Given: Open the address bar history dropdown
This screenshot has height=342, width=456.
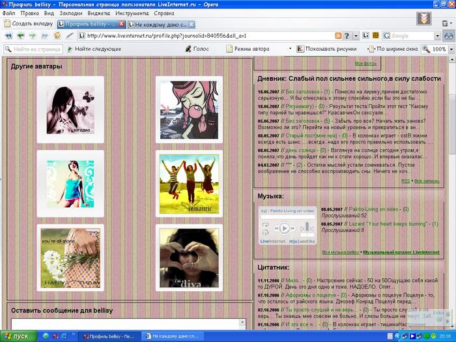Looking at the screenshot, I should 356,36.
